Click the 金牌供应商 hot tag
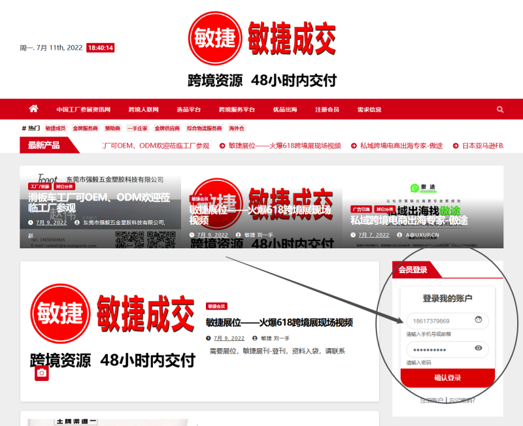 (x=167, y=128)
